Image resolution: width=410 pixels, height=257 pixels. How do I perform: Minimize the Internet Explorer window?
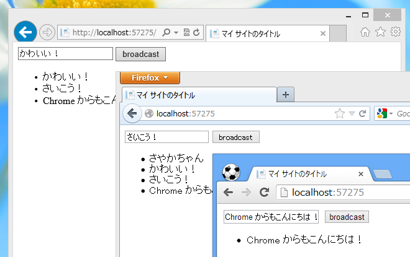coord(348,15)
